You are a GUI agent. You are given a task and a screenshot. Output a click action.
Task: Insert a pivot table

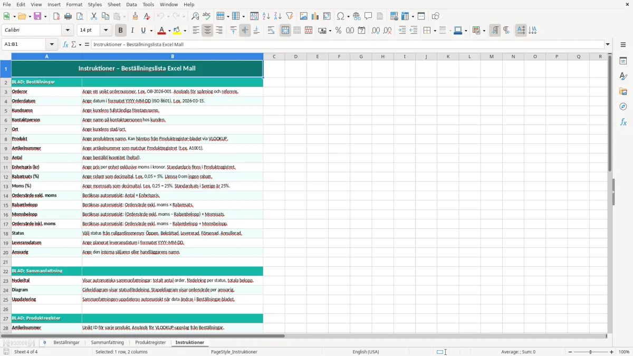(327, 16)
